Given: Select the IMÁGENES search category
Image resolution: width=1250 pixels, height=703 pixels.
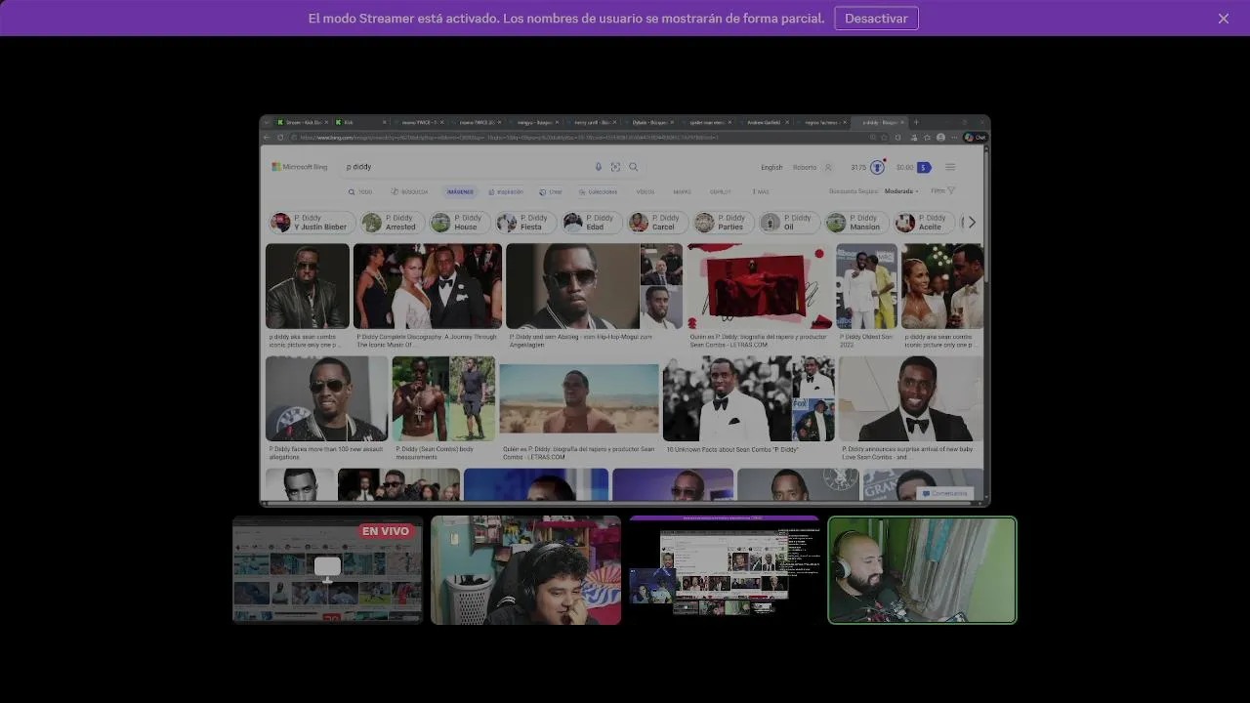Looking at the screenshot, I should point(460,191).
